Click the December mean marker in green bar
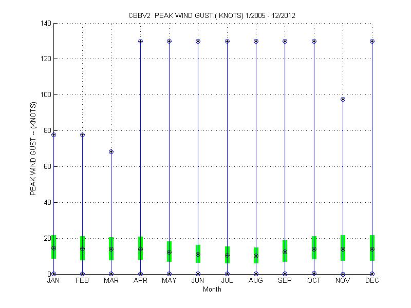Screen dimensions: 411x308 [x=372, y=249]
